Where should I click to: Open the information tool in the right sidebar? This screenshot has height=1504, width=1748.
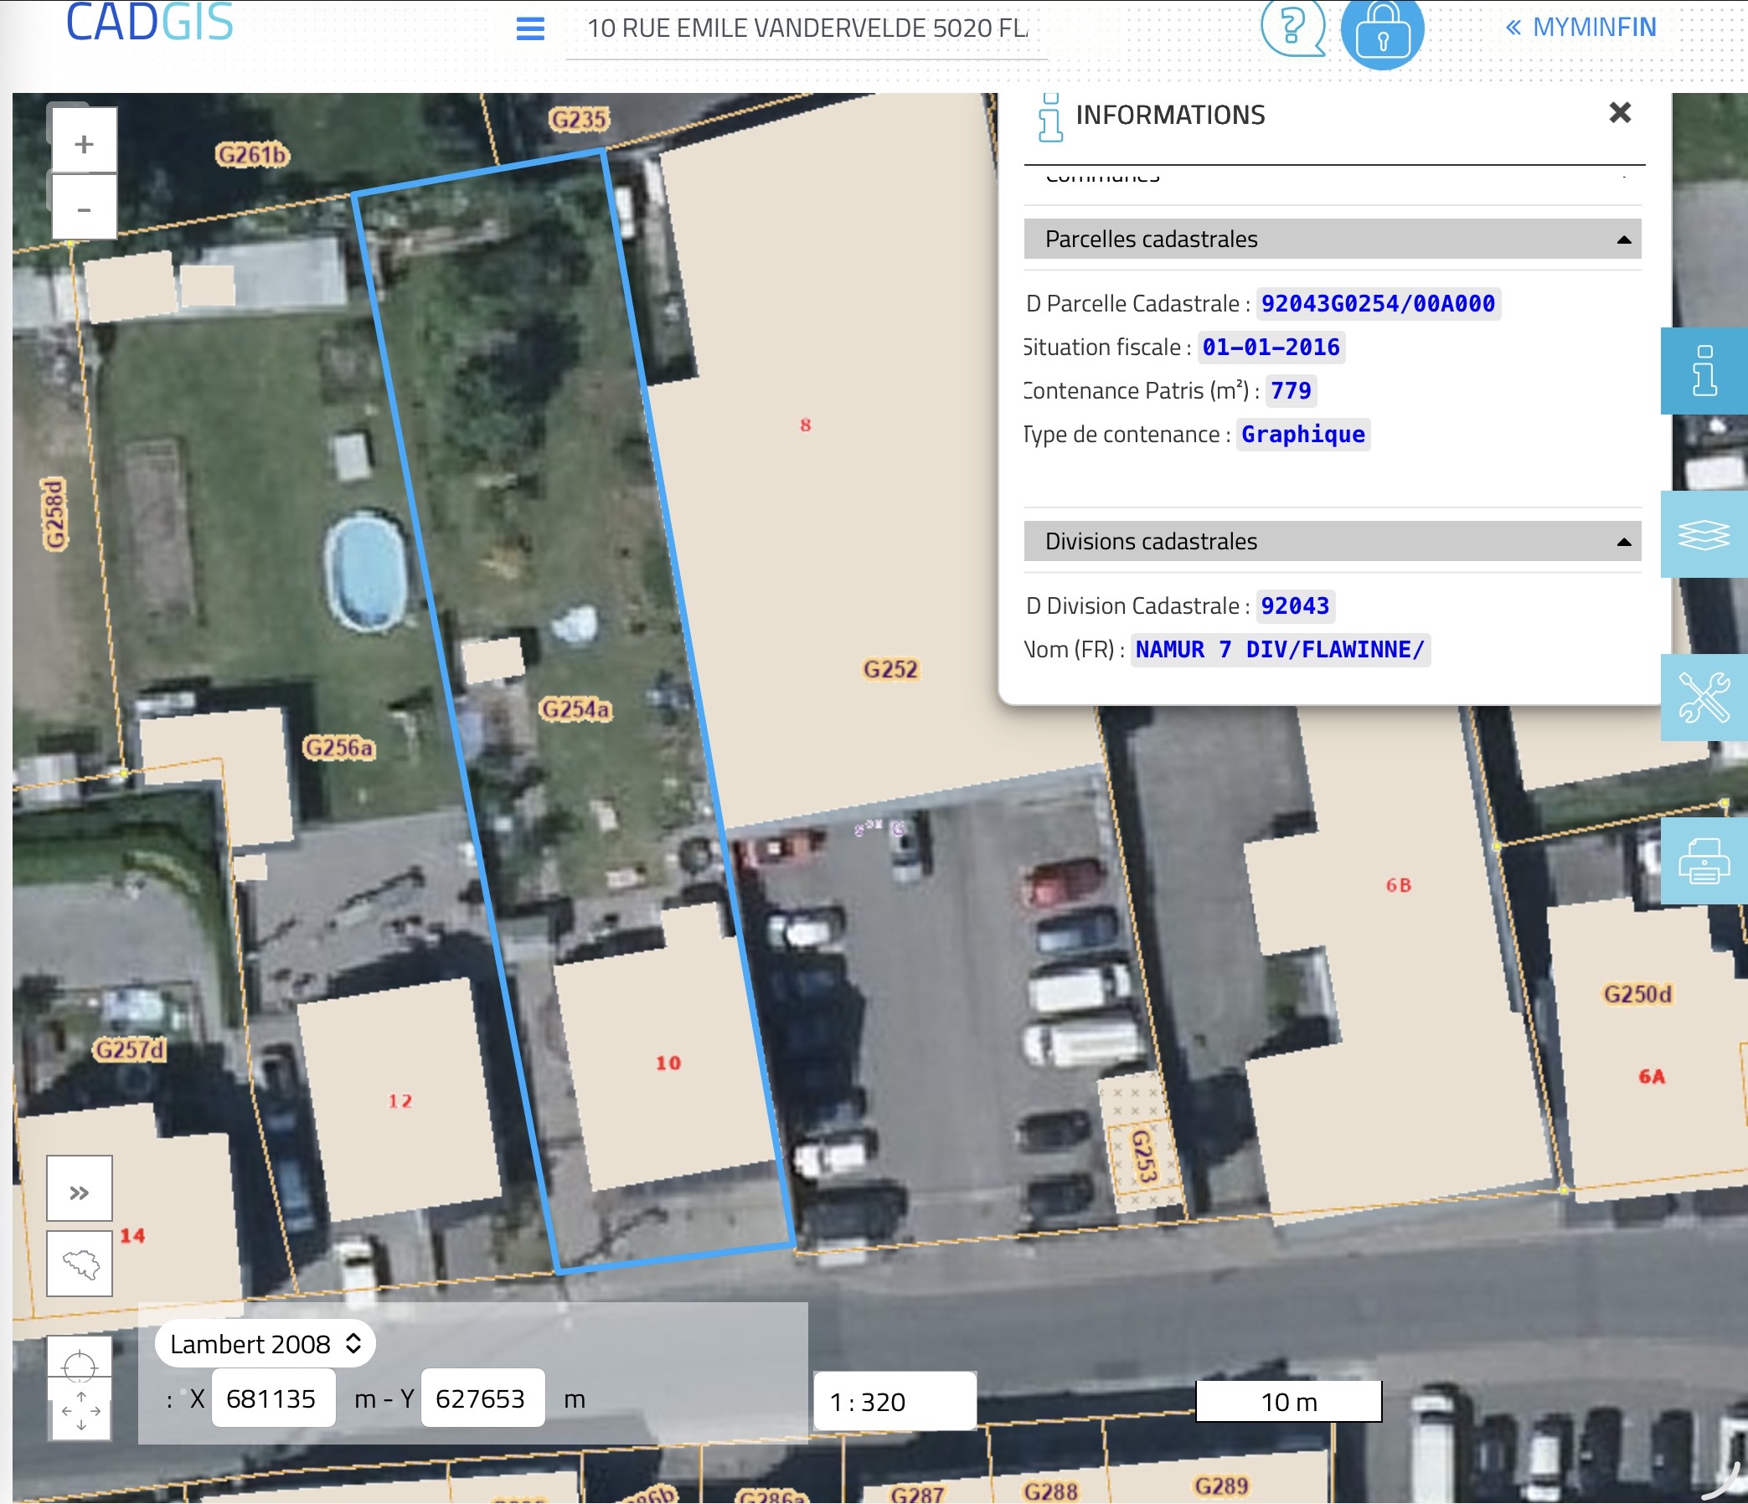click(x=1704, y=371)
